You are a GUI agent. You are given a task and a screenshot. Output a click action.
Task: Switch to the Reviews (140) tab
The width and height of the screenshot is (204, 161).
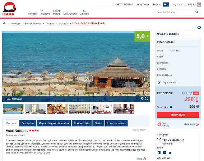82,123
